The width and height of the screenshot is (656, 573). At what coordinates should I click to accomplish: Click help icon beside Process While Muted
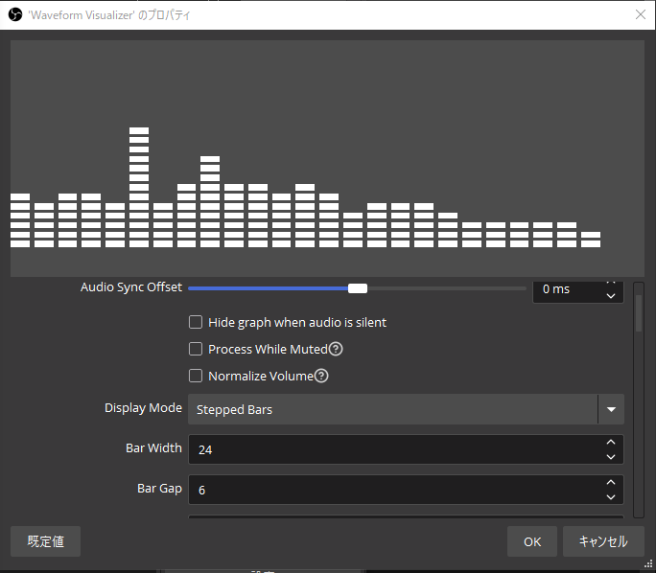pos(337,350)
